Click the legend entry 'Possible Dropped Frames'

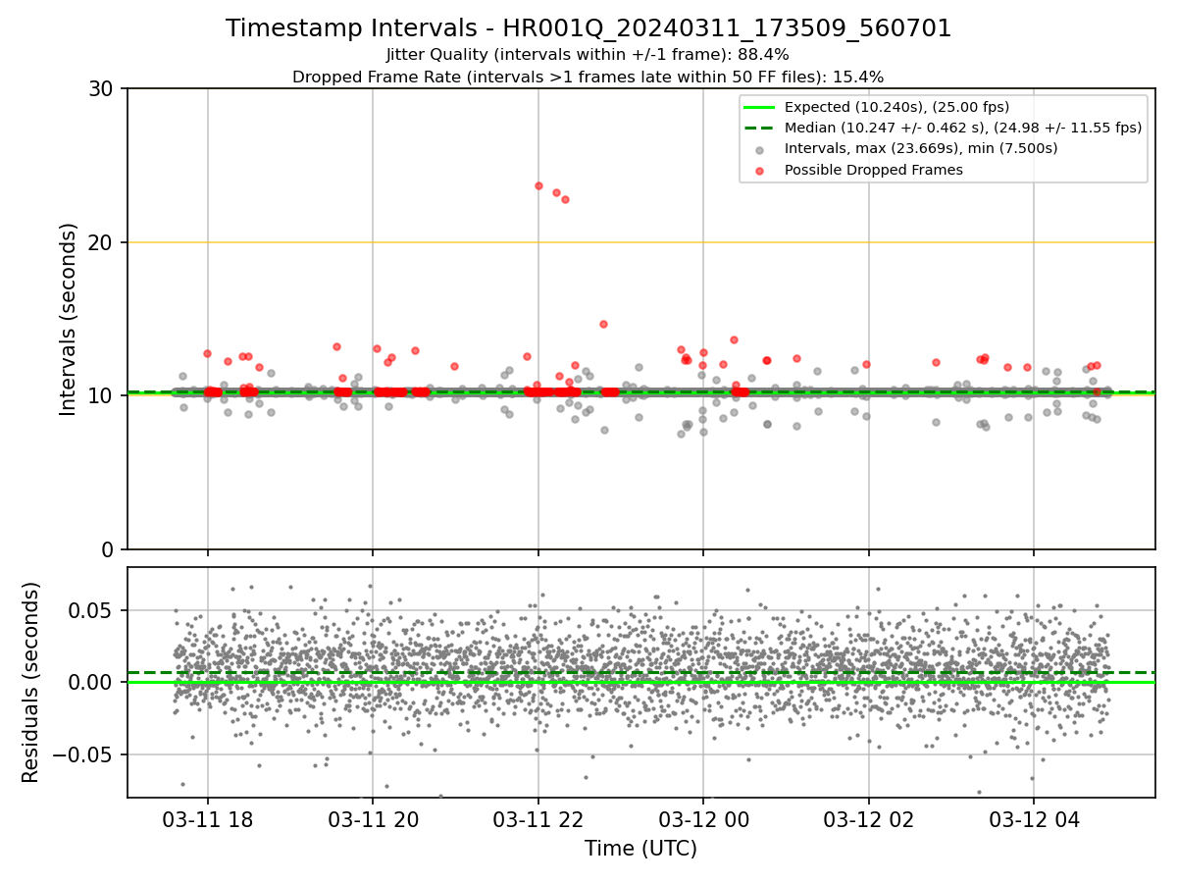click(873, 170)
